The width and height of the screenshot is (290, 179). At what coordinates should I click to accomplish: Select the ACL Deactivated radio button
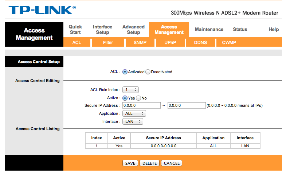pyautogui.click(x=148, y=72)
